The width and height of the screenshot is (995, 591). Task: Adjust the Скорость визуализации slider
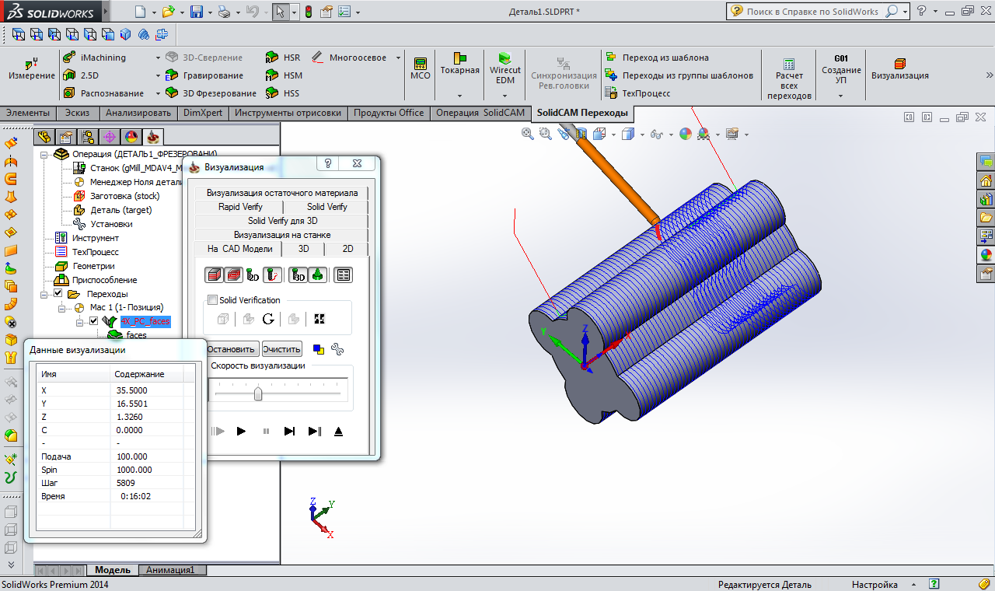(258, 394)
